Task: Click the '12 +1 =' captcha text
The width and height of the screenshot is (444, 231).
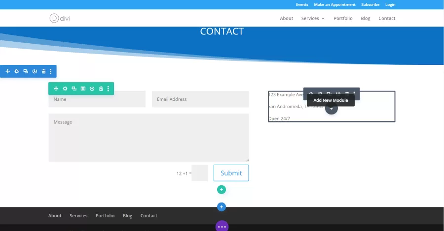Action: pos(184,173)
